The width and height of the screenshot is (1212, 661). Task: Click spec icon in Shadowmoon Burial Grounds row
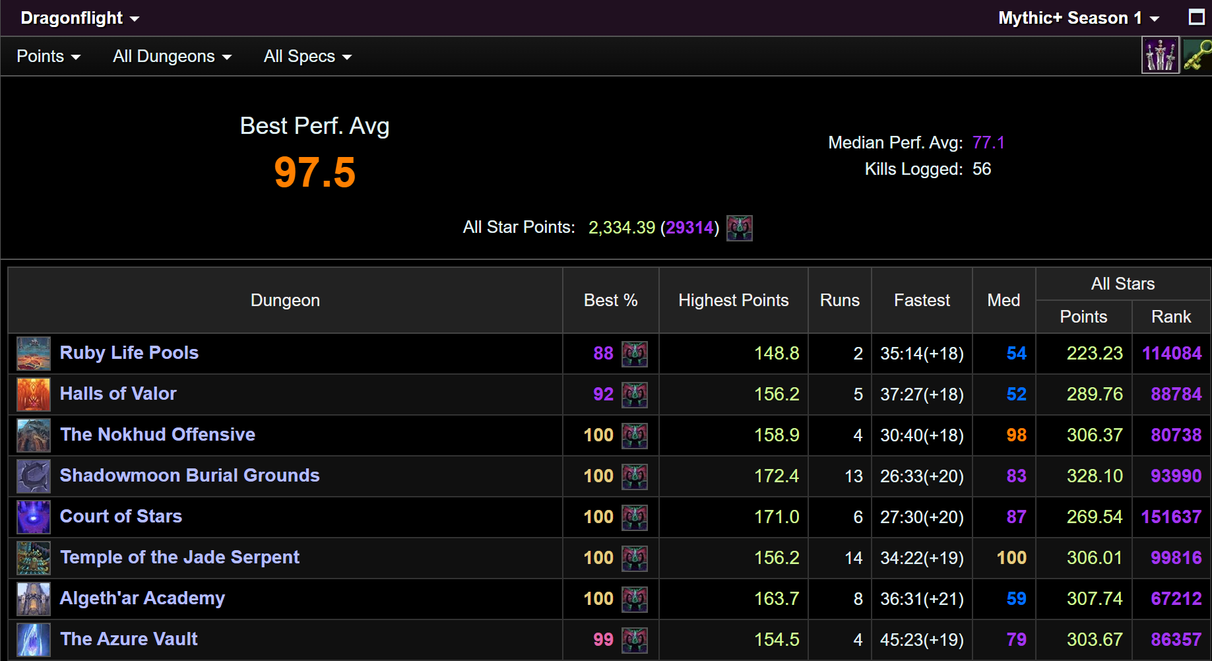[x=635, y=477]
